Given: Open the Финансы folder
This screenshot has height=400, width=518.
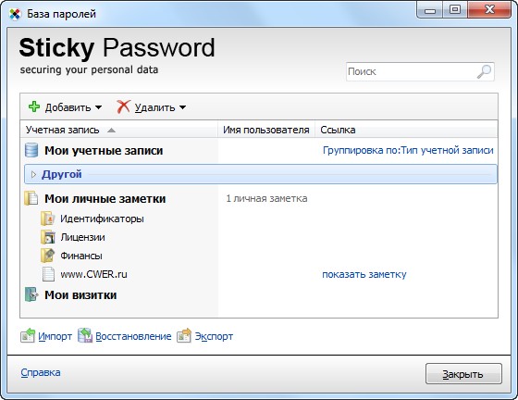Looking at the screenshot, I should point(81,256).
